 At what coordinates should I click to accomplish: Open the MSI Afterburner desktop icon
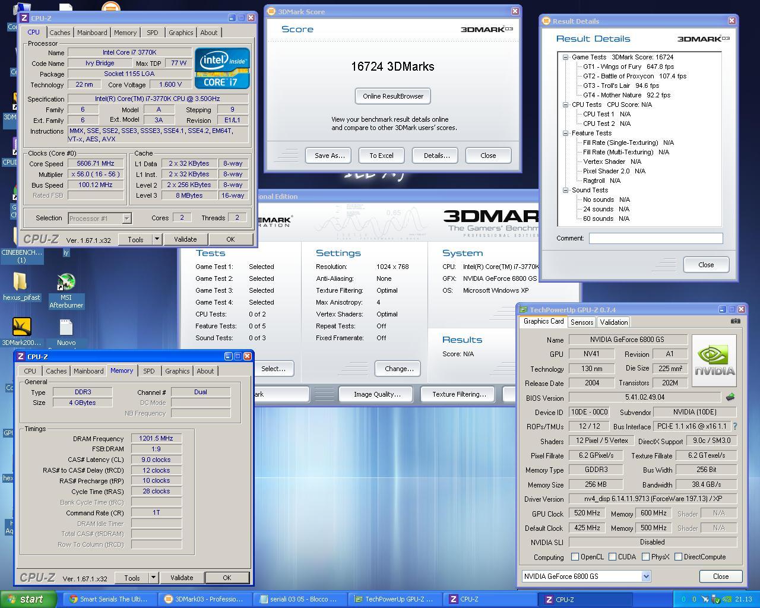coord(66,290)
